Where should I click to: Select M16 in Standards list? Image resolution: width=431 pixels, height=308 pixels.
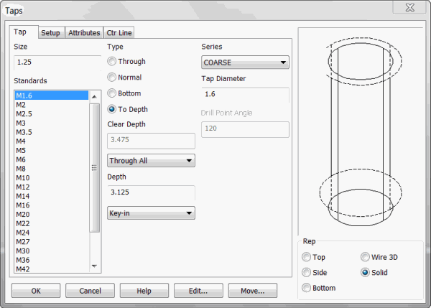point(52,205)
